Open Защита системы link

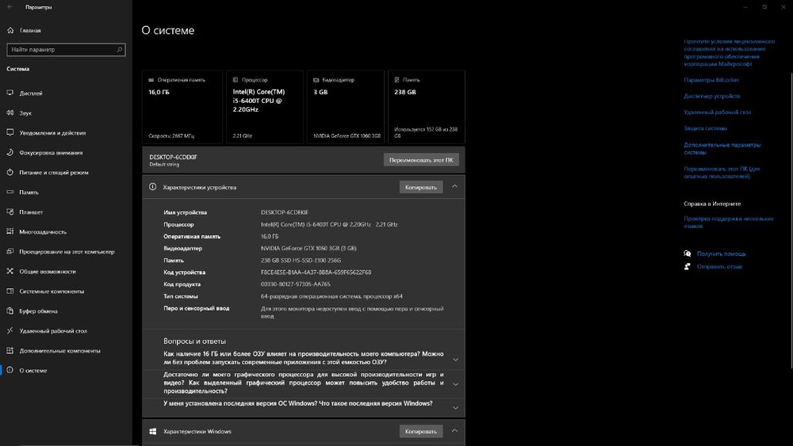click(706, 128)
